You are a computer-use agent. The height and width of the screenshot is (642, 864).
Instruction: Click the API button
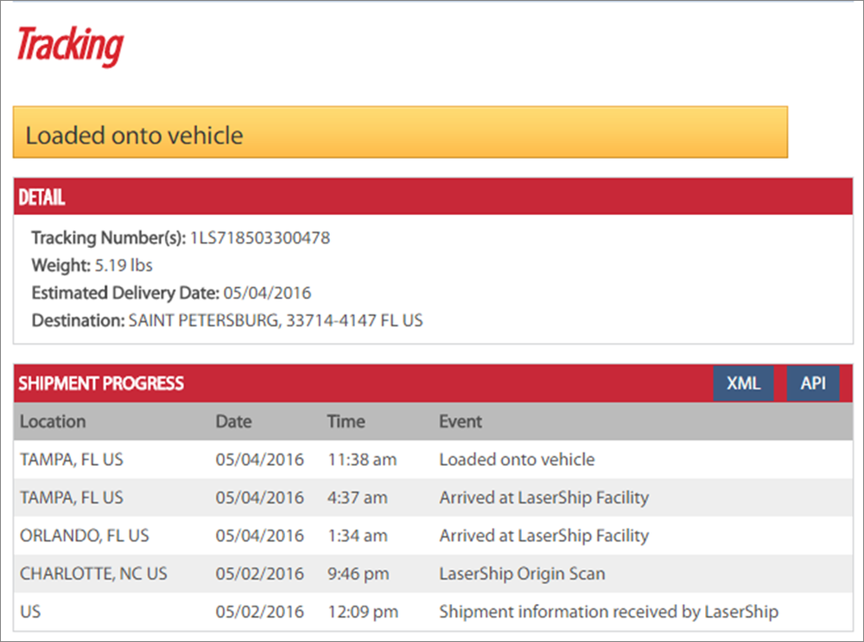813,384
